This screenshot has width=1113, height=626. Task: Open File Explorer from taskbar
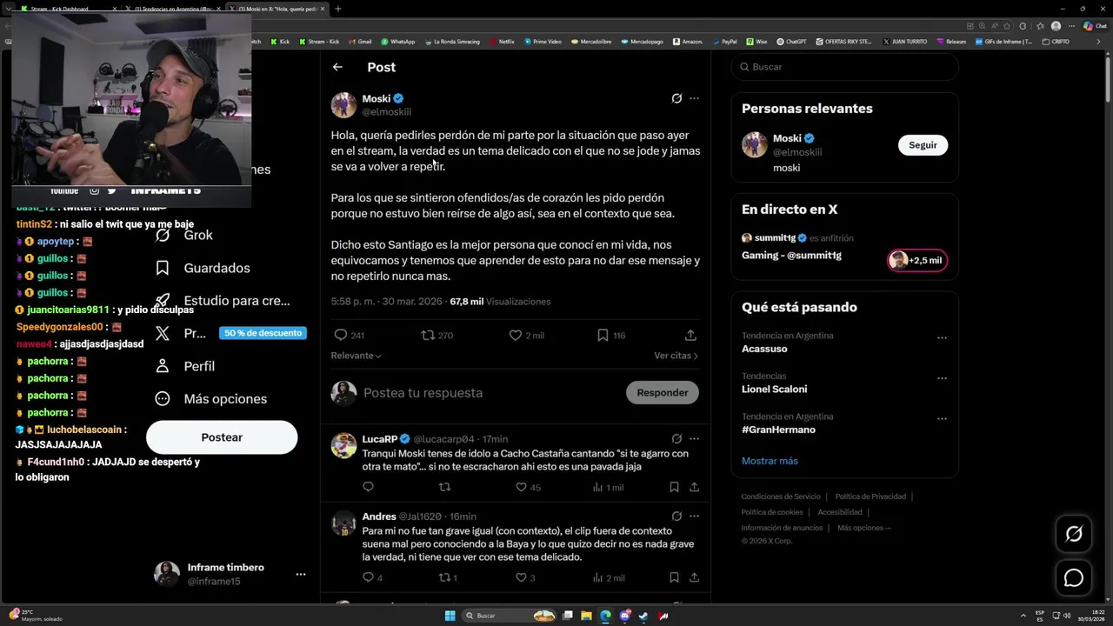coord(586,616)
